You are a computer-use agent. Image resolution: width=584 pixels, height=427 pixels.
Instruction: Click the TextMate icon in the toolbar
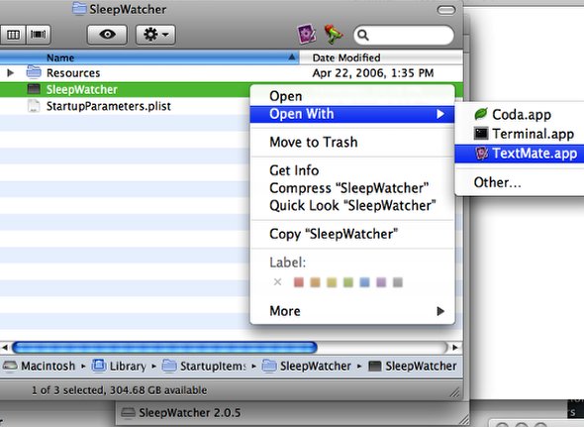(x=307, y=34)
